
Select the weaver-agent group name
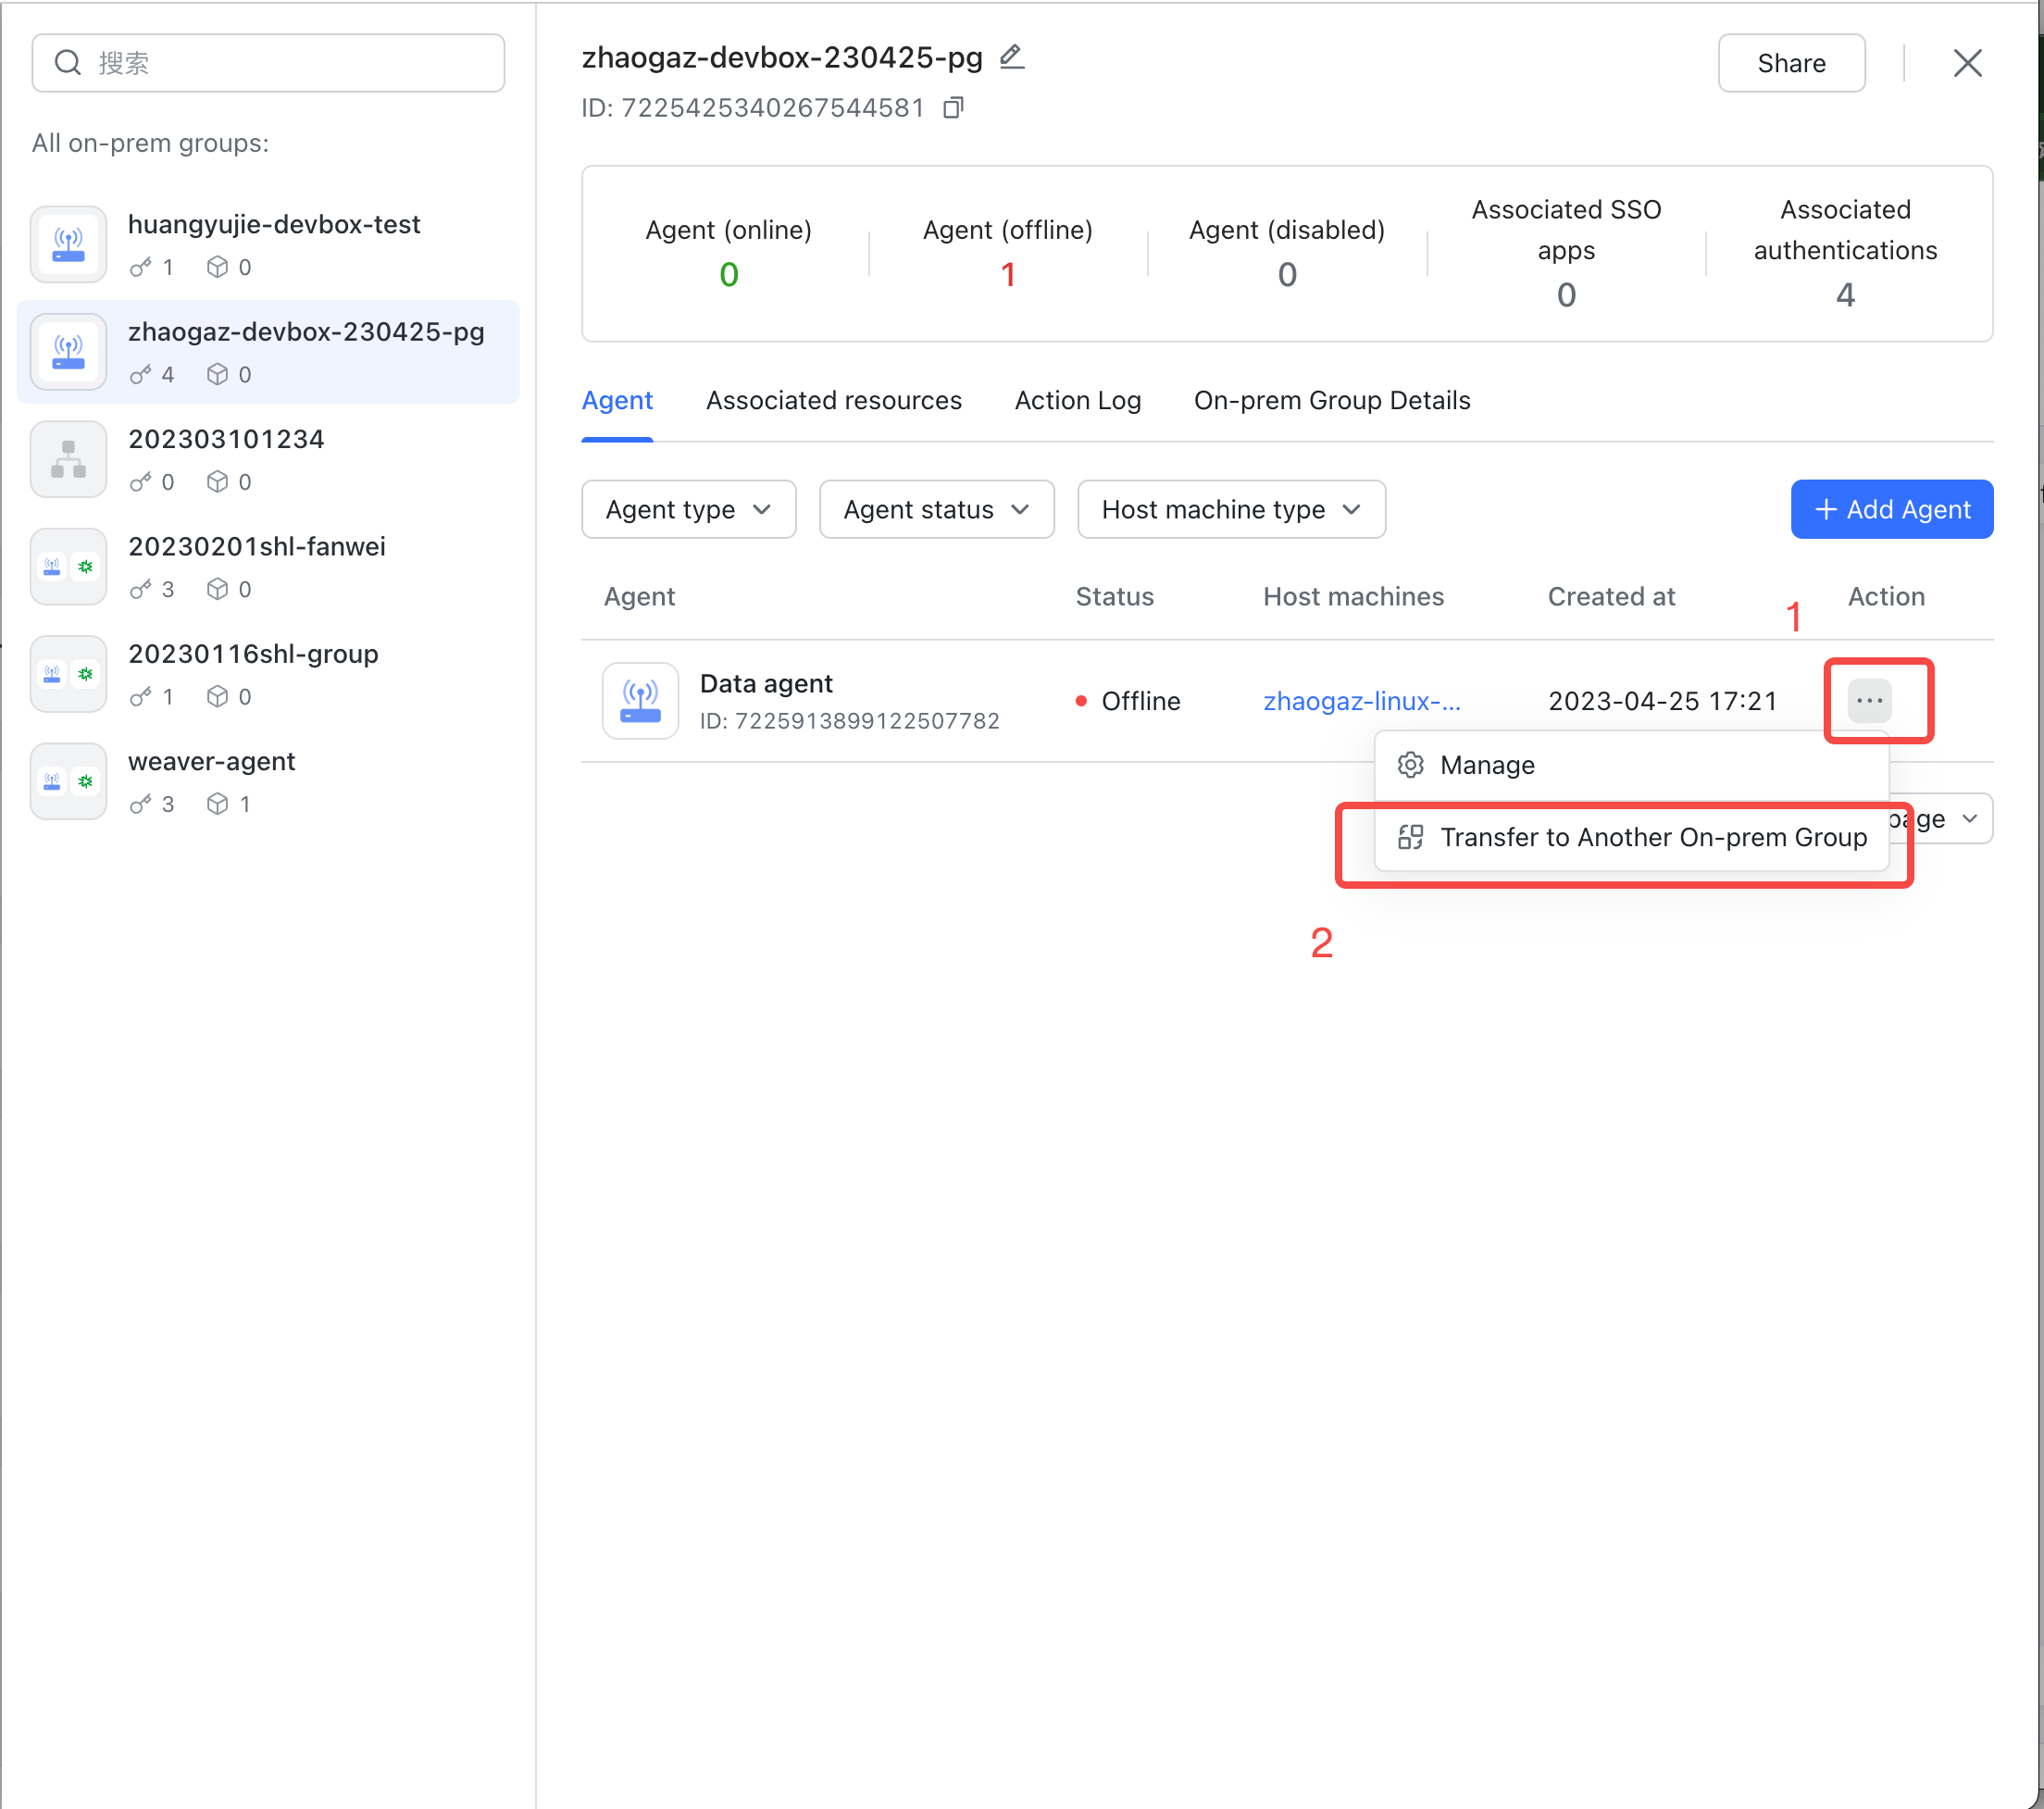click(211, 761)
